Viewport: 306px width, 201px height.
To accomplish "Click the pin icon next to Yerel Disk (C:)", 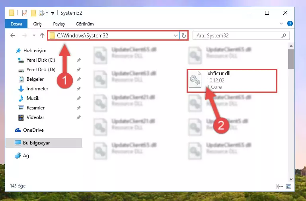I will coord(79,60).
